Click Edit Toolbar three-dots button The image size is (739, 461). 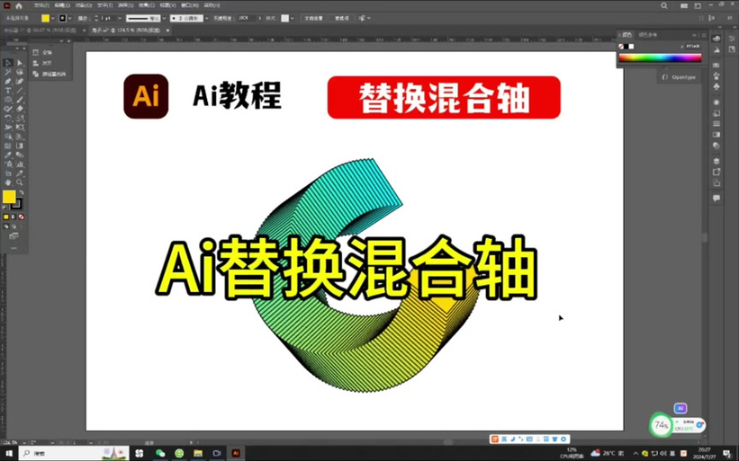(14, 248)
